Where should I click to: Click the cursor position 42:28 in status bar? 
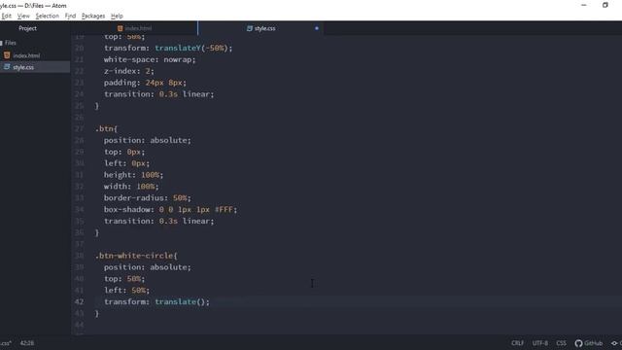point(27,343)
